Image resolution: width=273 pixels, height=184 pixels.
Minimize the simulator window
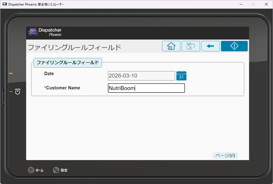[240, 4]
